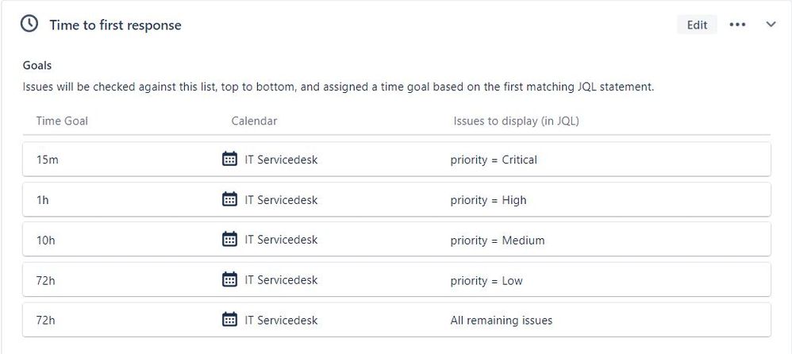Collapse the Time to first response section
This screenshot has height=354, width=792.
(771, 25)
